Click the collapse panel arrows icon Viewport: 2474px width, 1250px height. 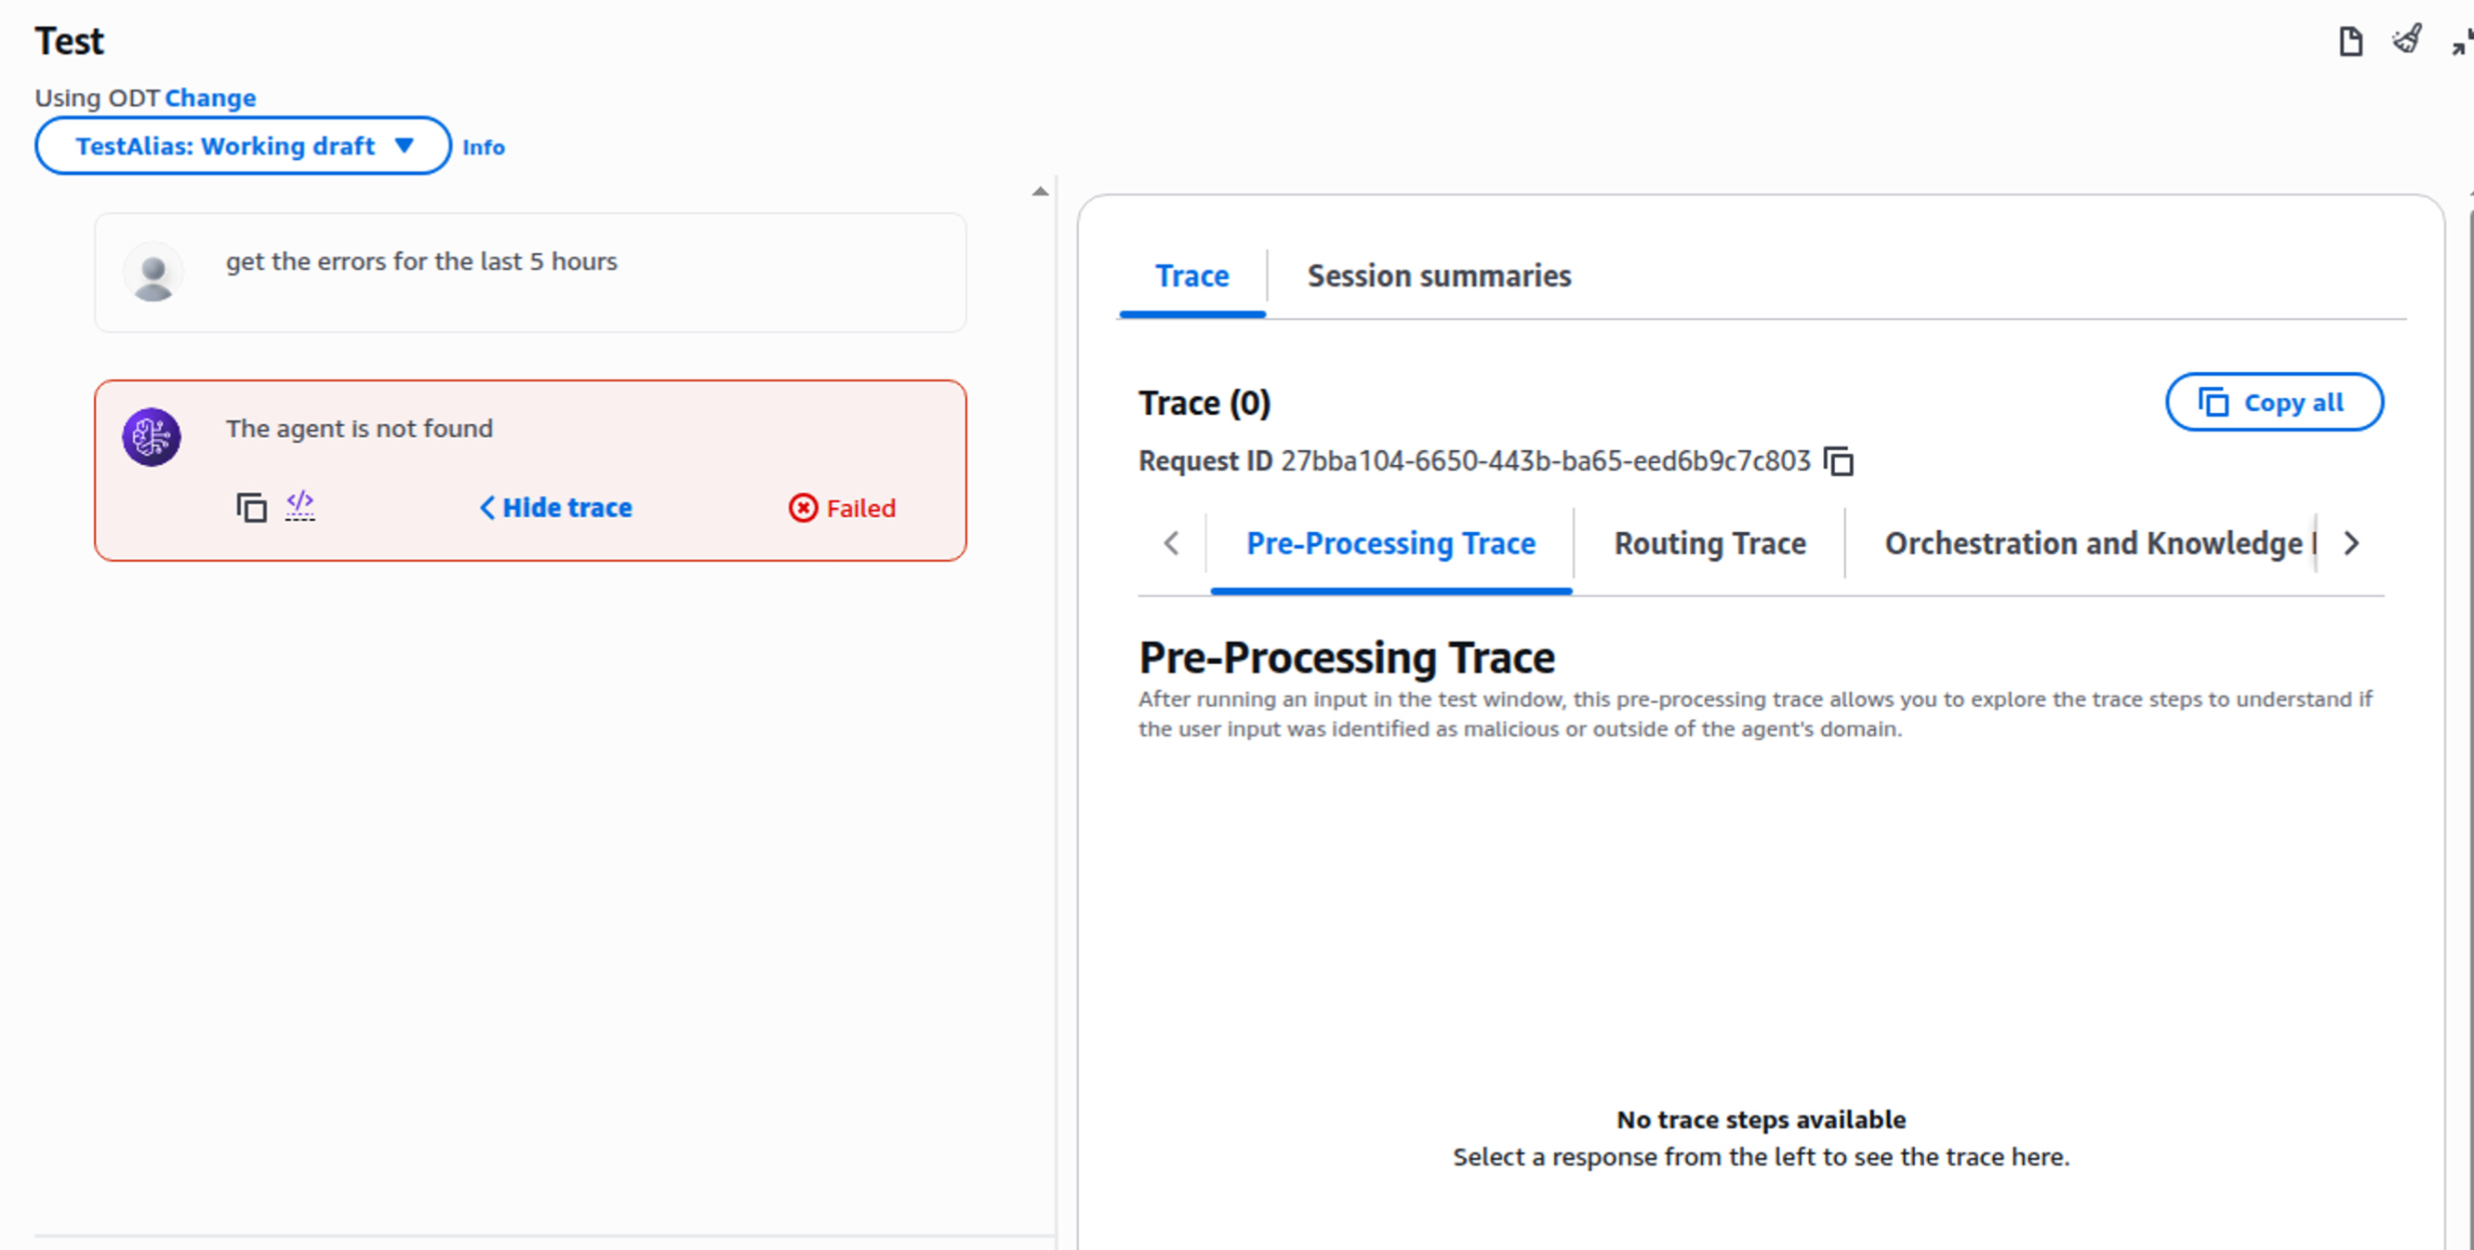[x=2461, y=41]
